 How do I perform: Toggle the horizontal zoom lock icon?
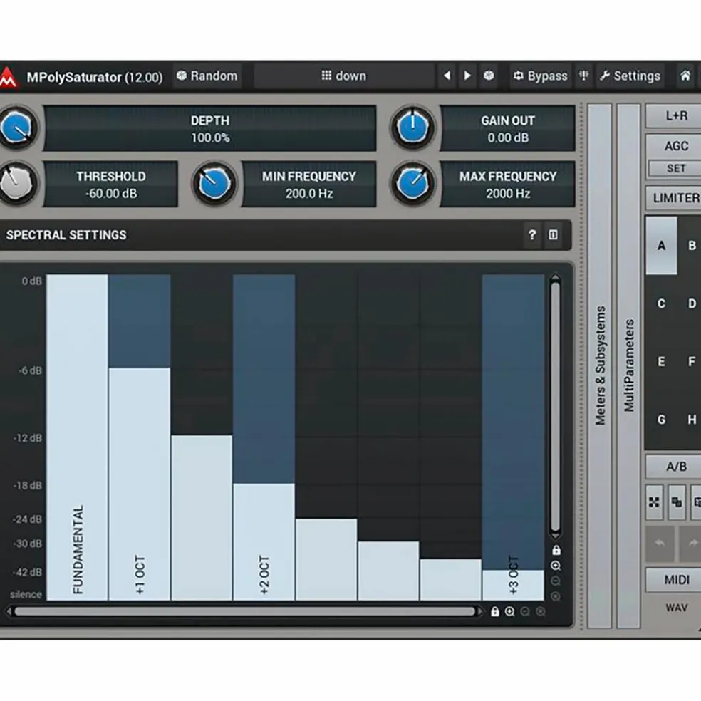tap(495, 611)
